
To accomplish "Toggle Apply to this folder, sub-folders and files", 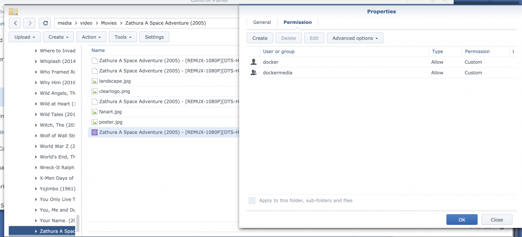I will (252, 201).
